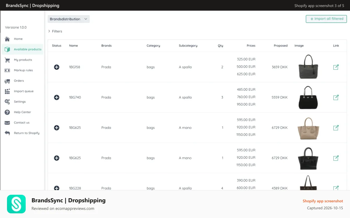Click the Help Center question mark icon
The image size is (350, 218).
(7, 112)
